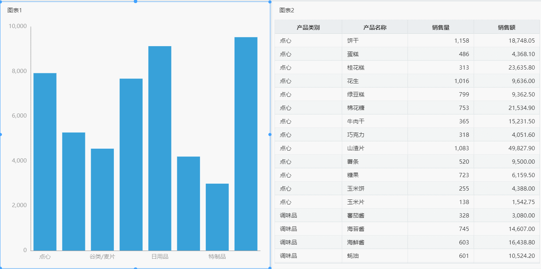Viewport: 541px width, 269px height.
Task: Click the sales amount 49,827.90 cell
Action: (507, 148)
